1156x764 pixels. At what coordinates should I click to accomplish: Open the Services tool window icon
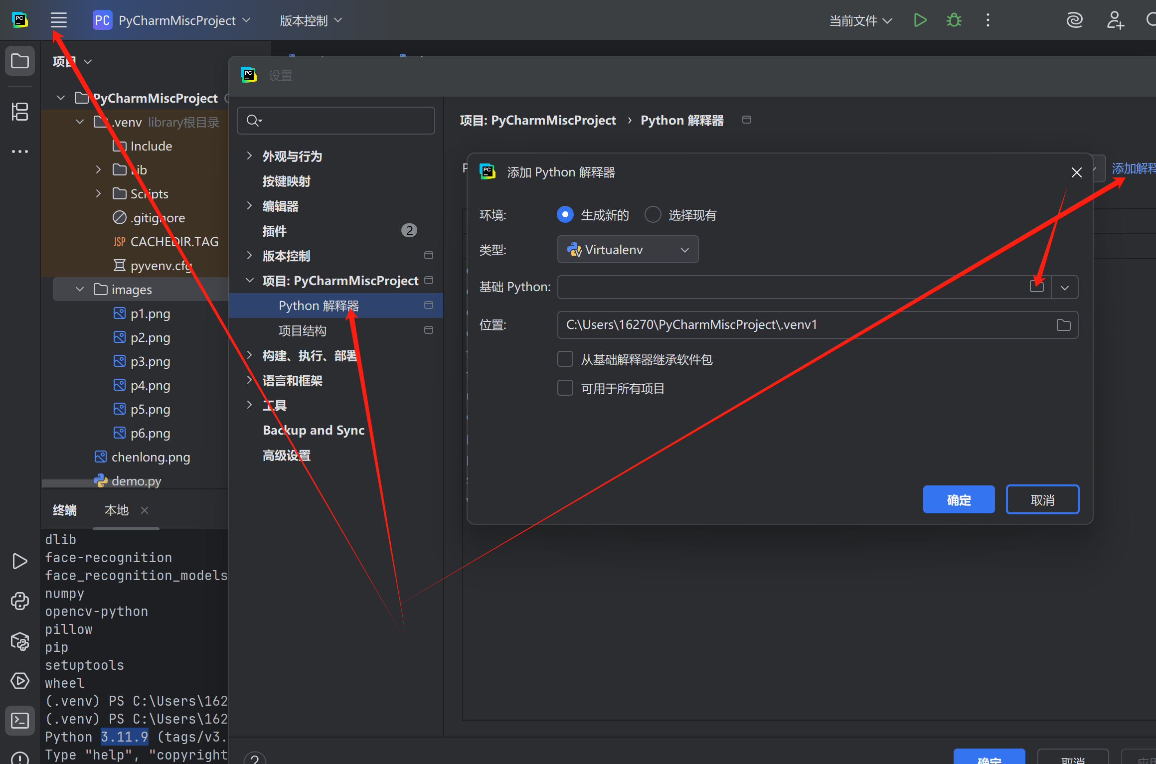coord(20,681)
